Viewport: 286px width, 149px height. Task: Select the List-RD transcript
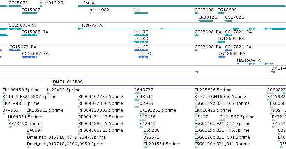pyautogui.click(x=140, y=42)
